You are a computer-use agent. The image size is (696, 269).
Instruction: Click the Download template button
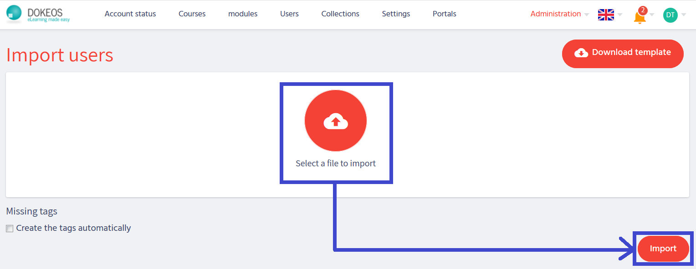pos(623,53)
